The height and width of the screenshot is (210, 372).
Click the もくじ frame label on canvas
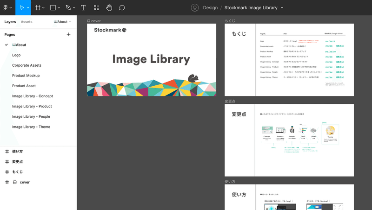tap(230, 21)
